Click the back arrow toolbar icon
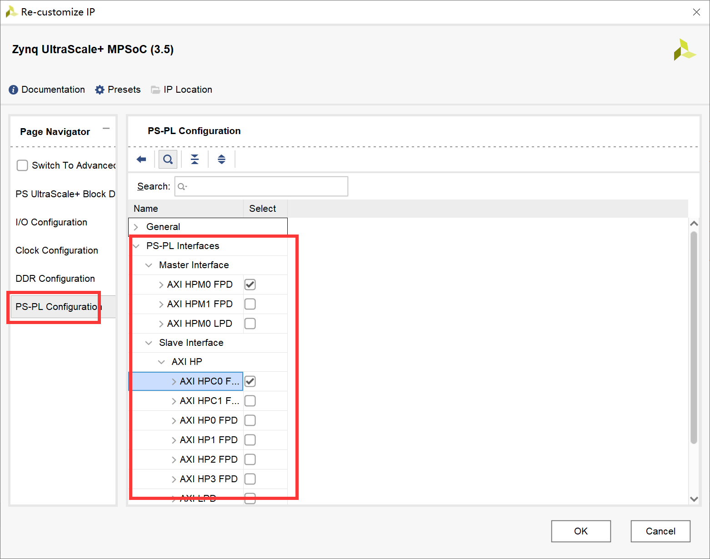 [141, 159]
